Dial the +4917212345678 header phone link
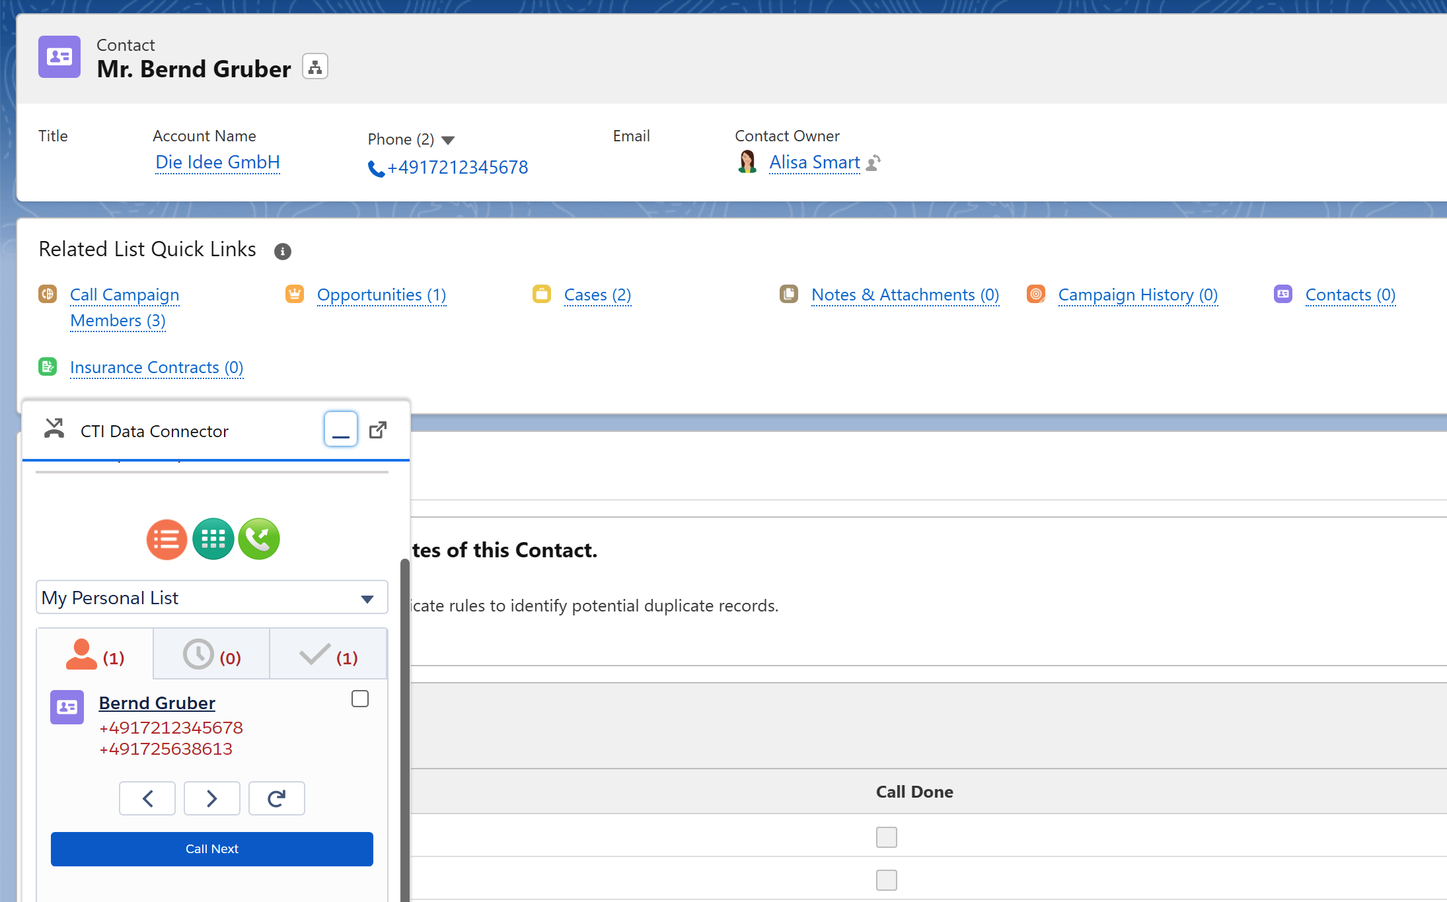Image resolution: width=1447 pixels, height=902 pixels. (458, 168)
